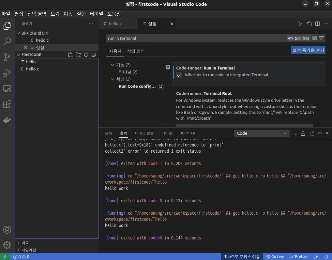Open setting gear for Run In Terminal
Image resolution: width=332 pixels, height=260 pixels.
click(168, 67)
